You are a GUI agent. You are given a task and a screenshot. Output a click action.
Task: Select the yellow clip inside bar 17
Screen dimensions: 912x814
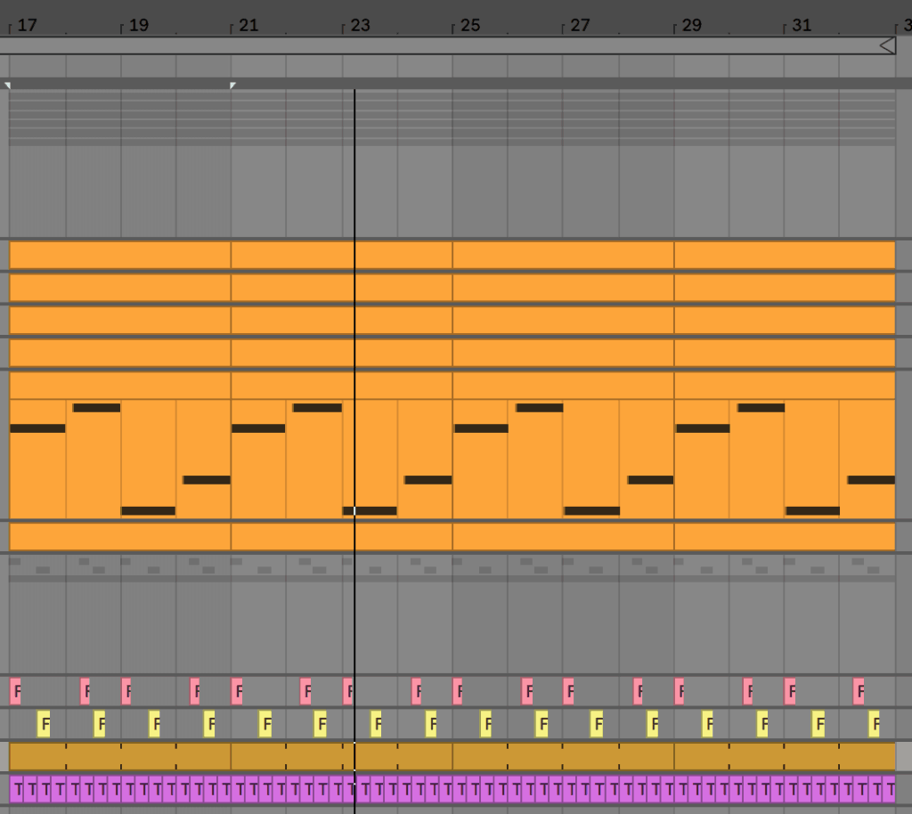[x=43, y=724]
